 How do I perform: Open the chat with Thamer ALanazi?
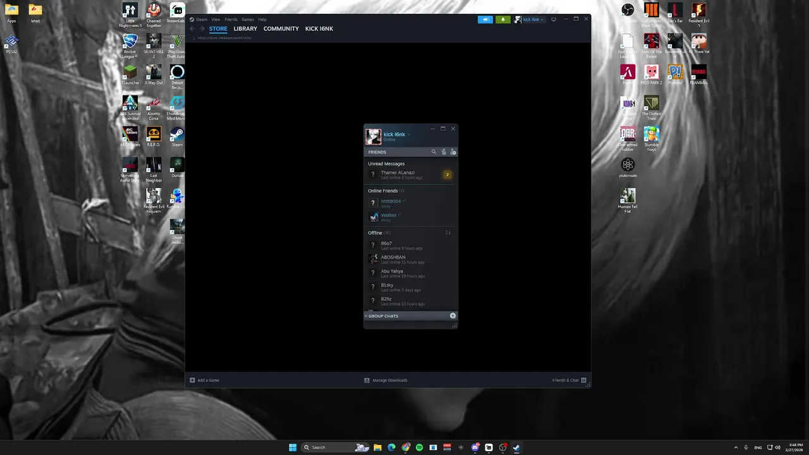coord(410,174)
